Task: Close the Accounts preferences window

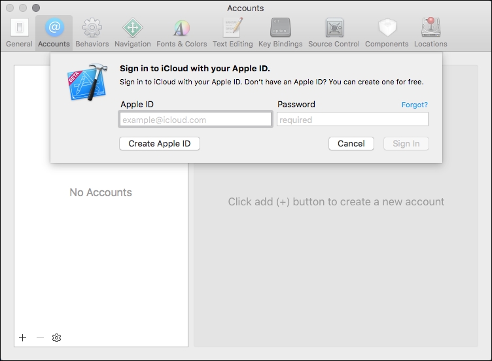Action: coord(10,8)
